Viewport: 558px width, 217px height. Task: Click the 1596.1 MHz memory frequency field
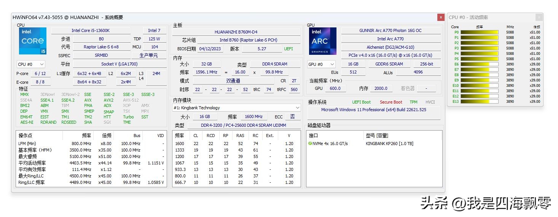point(207,72)
